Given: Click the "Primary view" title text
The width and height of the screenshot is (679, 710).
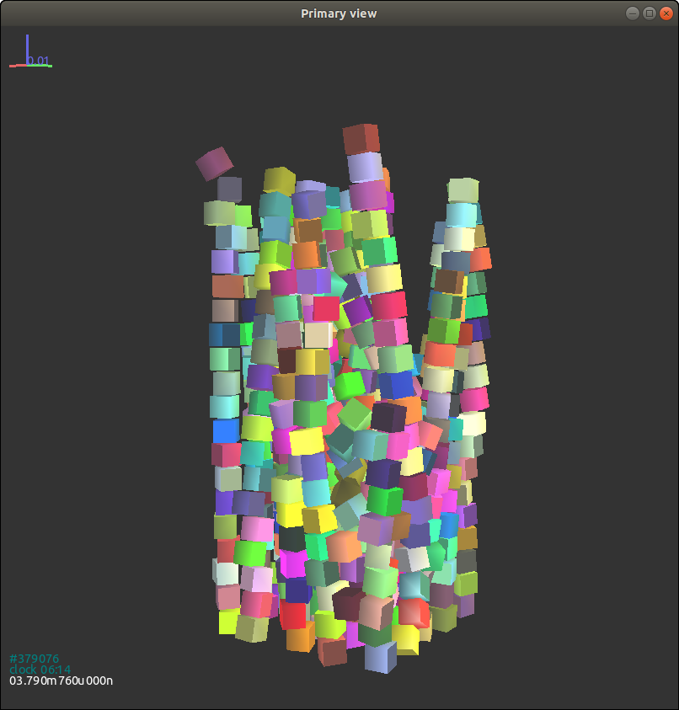Looking at the screenshot, I should click(339, 13).
